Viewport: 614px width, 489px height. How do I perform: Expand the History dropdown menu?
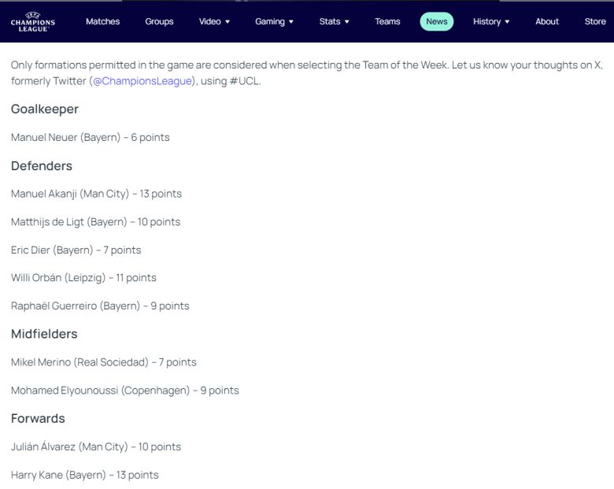coord(491,21)
